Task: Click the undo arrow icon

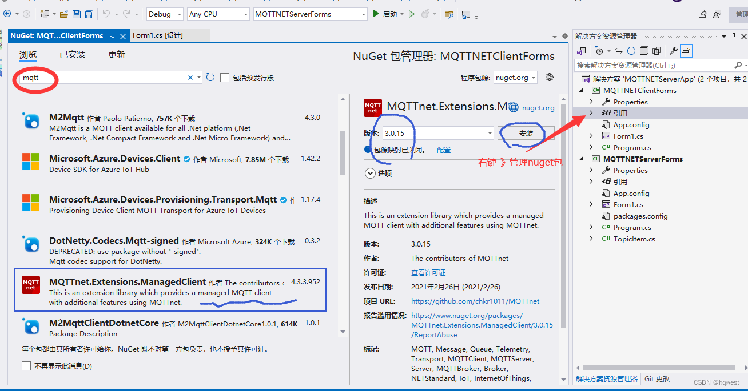Action: (x=108, y=14)
